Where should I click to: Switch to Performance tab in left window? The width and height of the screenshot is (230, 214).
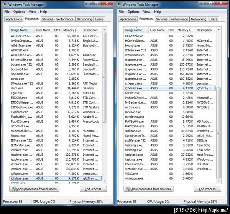(x=65, y=19)
